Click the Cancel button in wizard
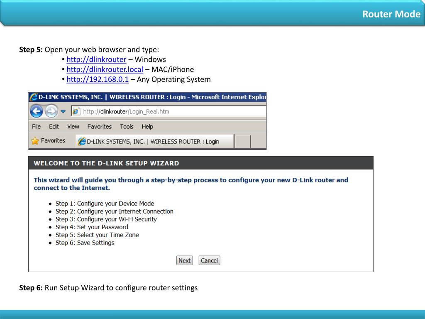 (x=209, y=260)
